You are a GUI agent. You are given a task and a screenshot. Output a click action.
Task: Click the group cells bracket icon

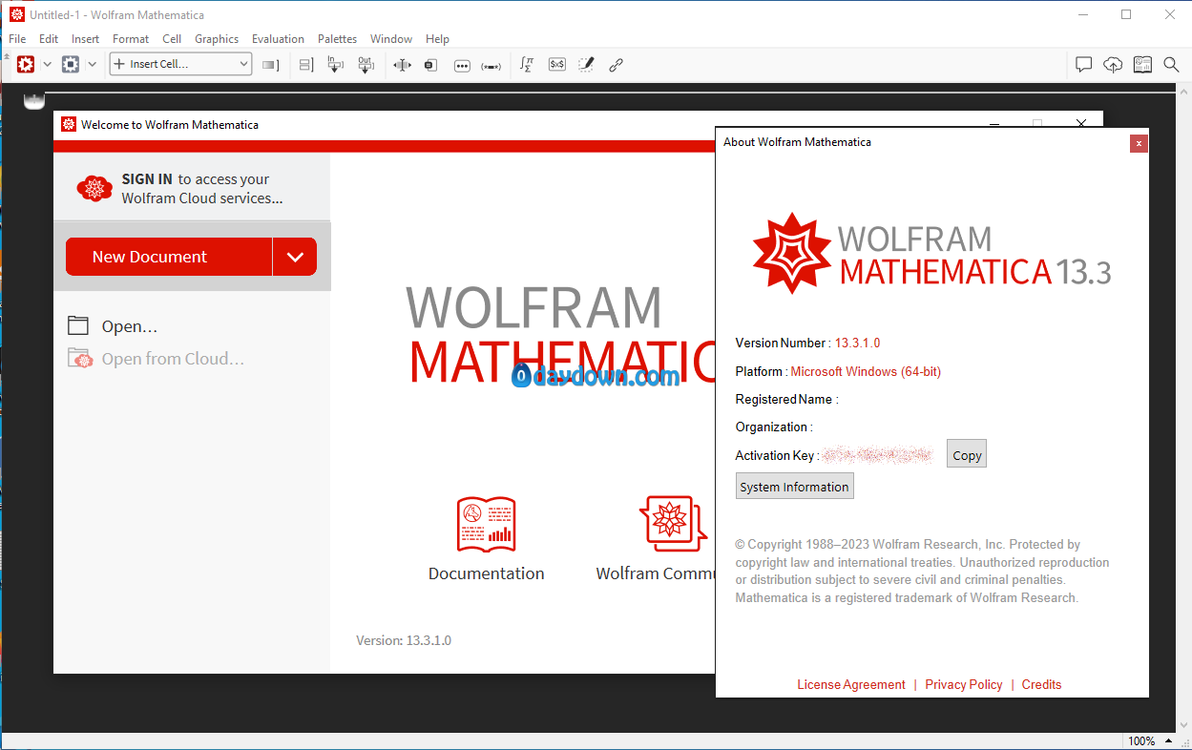[306, 65]
